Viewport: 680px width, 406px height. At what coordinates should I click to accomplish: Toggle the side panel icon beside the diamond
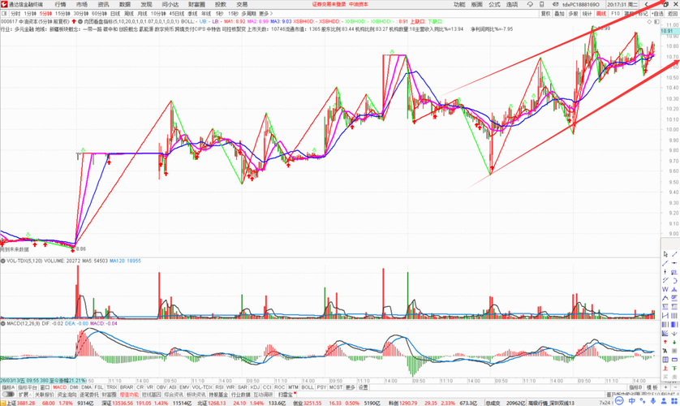pos(656,21)
